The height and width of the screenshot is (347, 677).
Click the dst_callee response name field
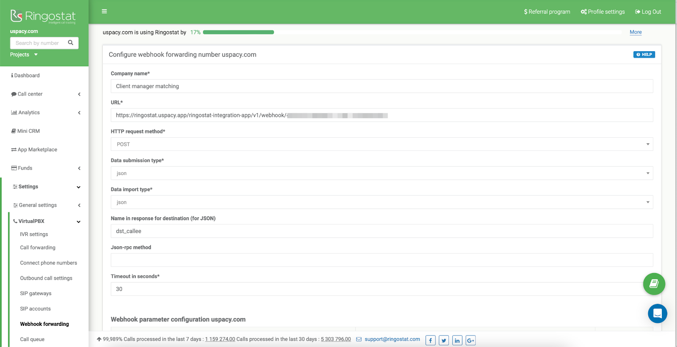(382, 231)
